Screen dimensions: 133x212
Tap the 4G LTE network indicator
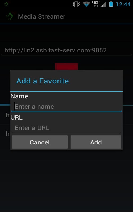tap(96, 4)
